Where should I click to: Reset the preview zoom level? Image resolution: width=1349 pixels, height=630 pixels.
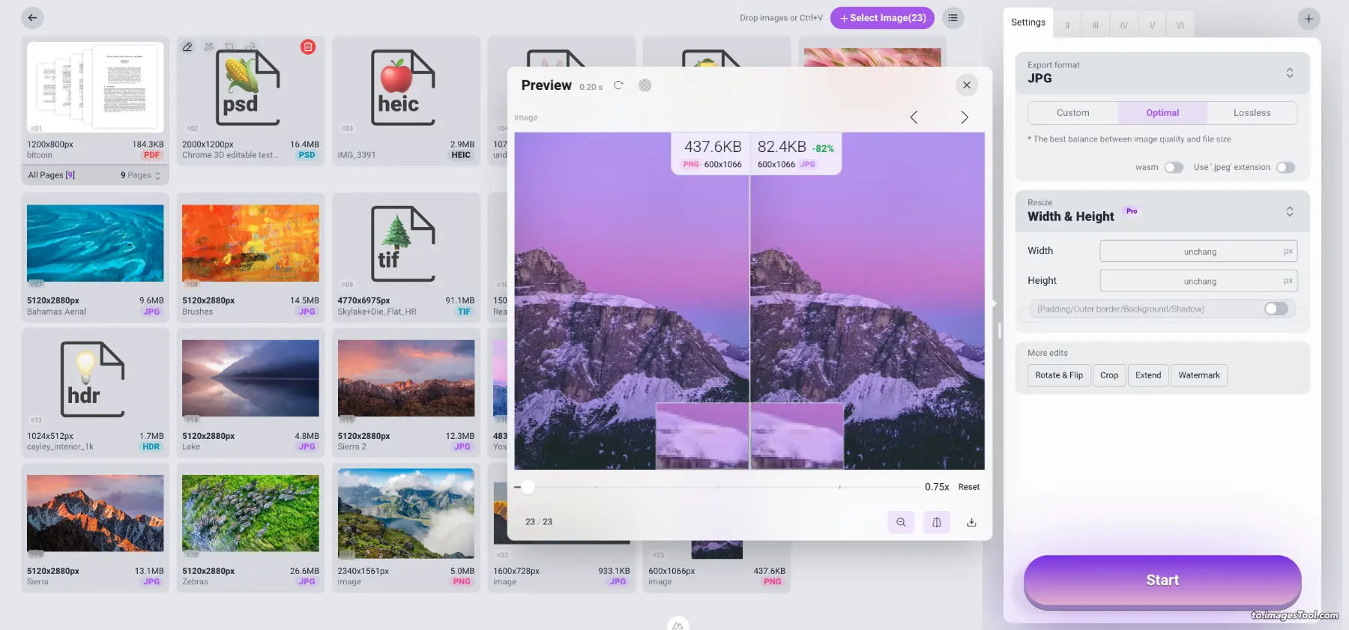click(968, 487)
